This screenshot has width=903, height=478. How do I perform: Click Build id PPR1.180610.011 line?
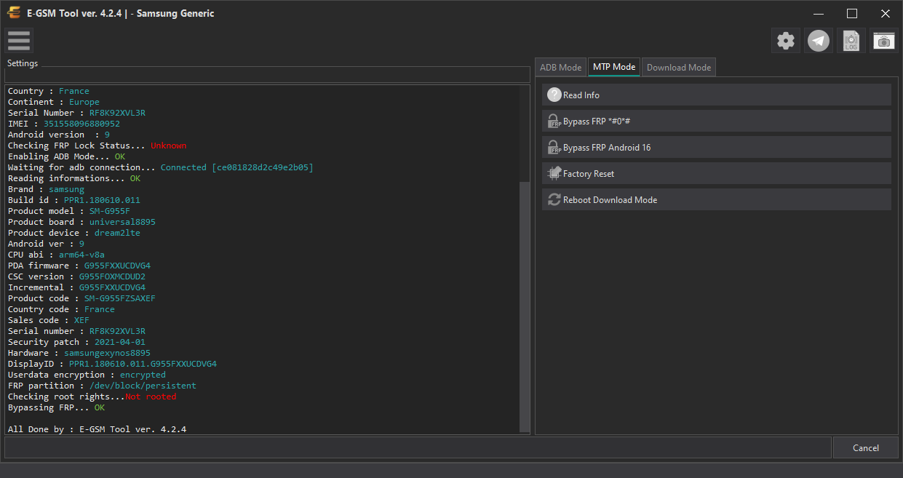[74, 200]
